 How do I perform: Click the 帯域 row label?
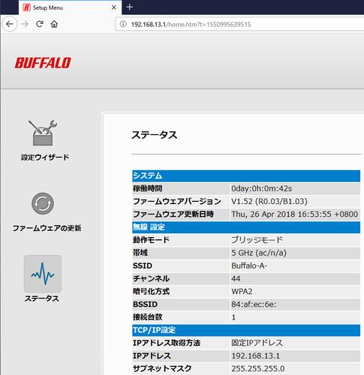tap(140, 253)
